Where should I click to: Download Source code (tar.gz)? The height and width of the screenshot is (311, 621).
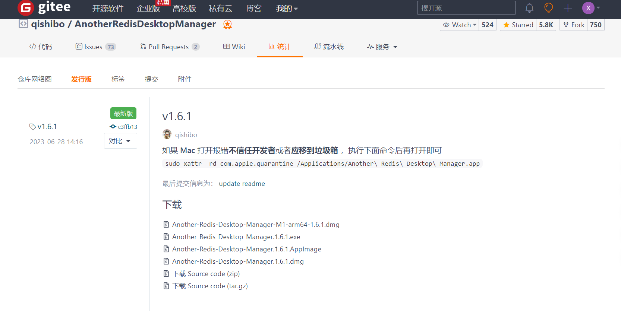[210, 286]
